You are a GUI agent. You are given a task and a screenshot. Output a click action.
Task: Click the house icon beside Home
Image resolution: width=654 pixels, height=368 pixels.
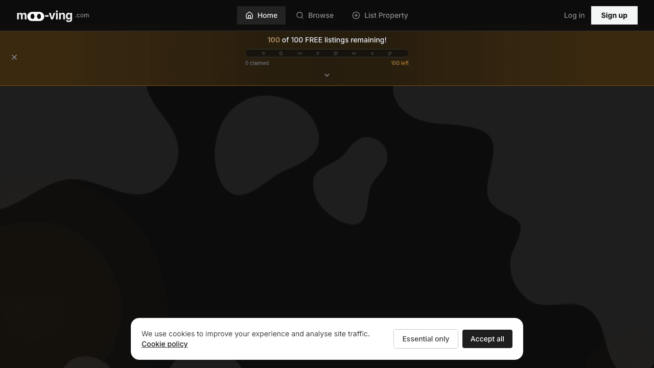coord(249,15)
